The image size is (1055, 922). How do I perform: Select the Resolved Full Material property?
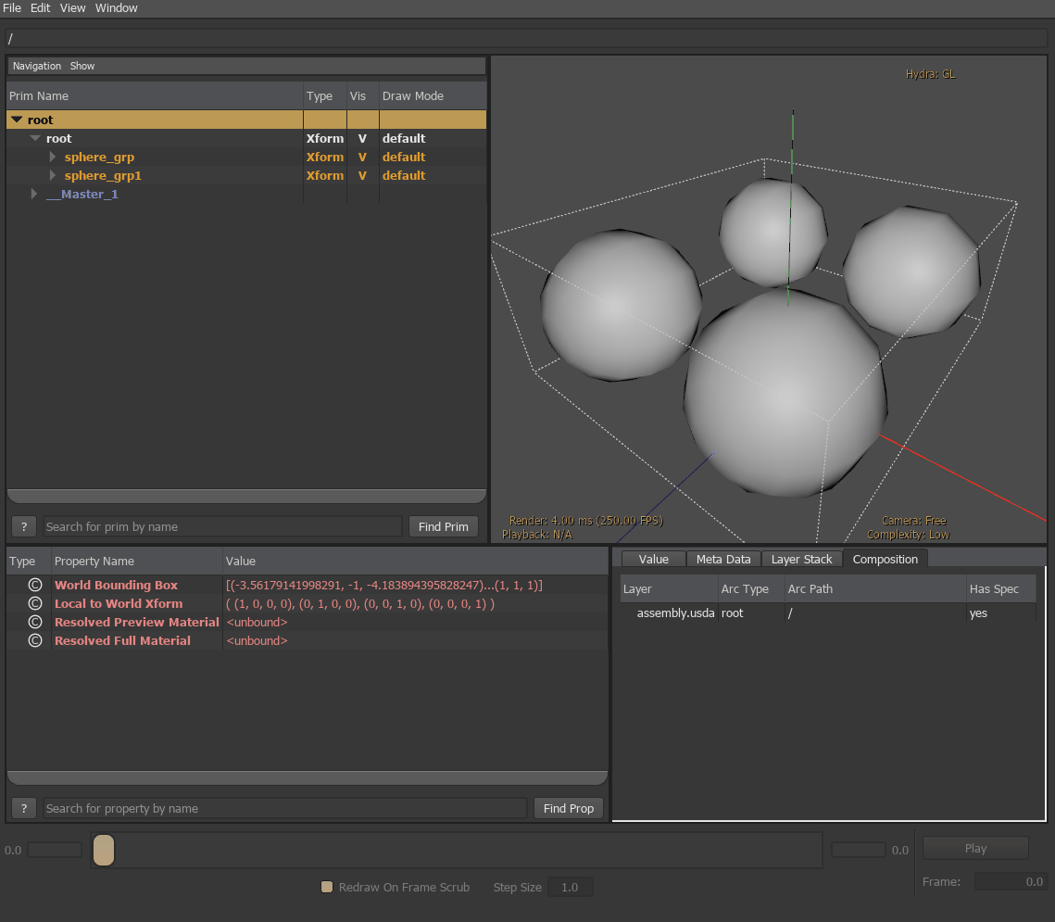[122, 640]
